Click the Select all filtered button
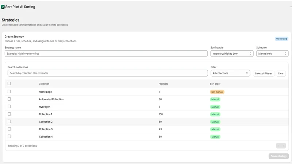Screen dimensions: 292x164 pos(264,74)
